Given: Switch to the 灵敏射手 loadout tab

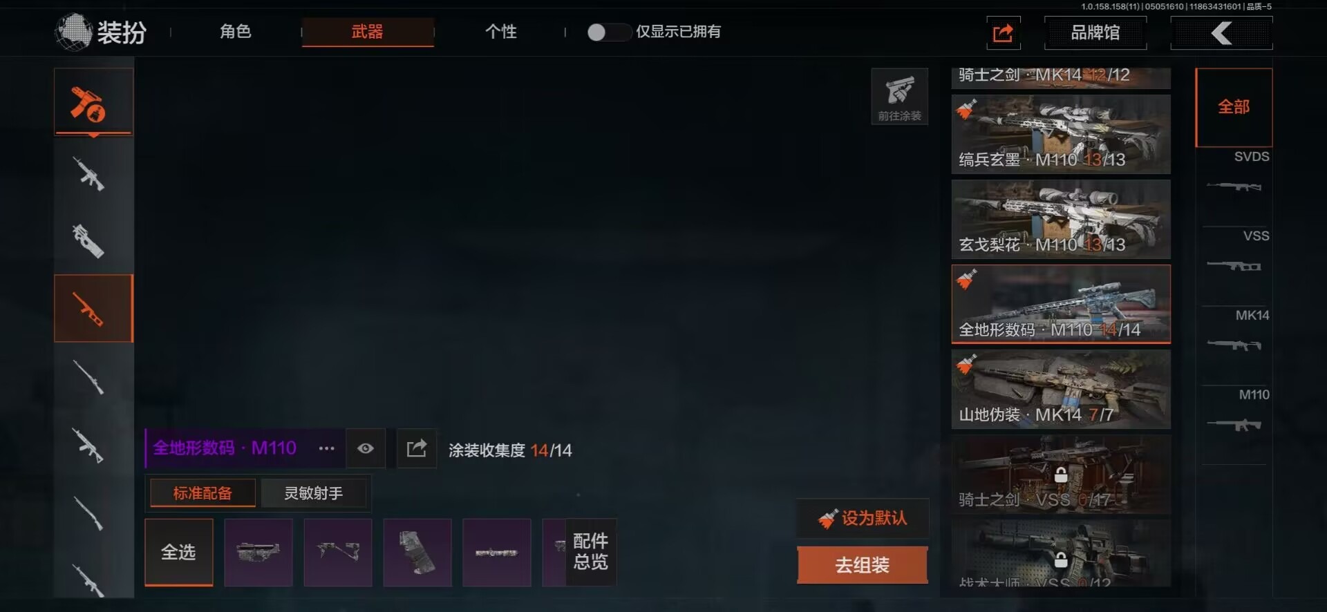Looking at the screenshot, I should 314,493.
